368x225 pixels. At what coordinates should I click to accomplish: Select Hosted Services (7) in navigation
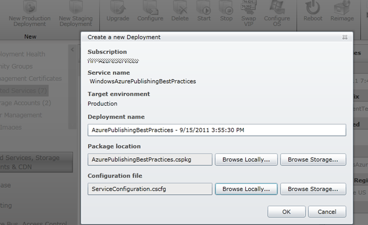click(x=24, y=91)
